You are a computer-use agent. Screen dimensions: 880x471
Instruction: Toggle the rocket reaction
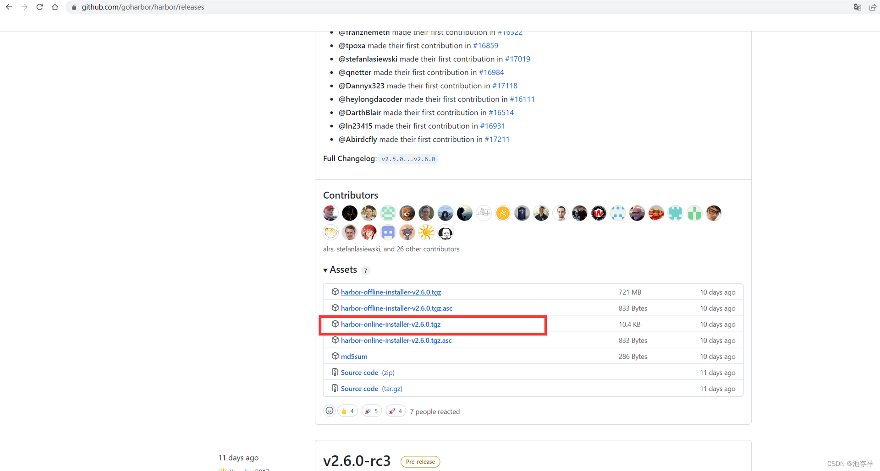pyautogui.click(x=396, y=411)
